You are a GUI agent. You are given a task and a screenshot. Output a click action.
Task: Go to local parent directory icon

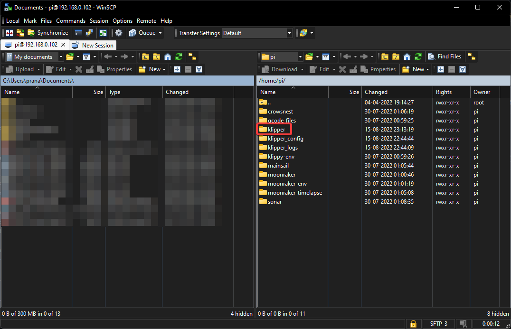[x=145, y=56]
